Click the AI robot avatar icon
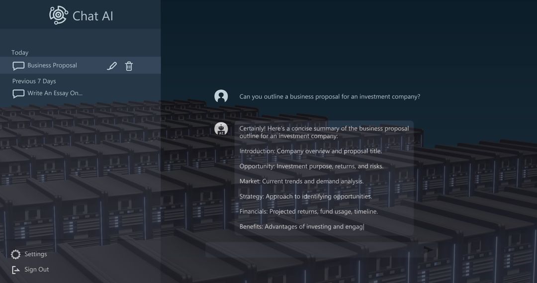537x283 pixels. (221, 129)
